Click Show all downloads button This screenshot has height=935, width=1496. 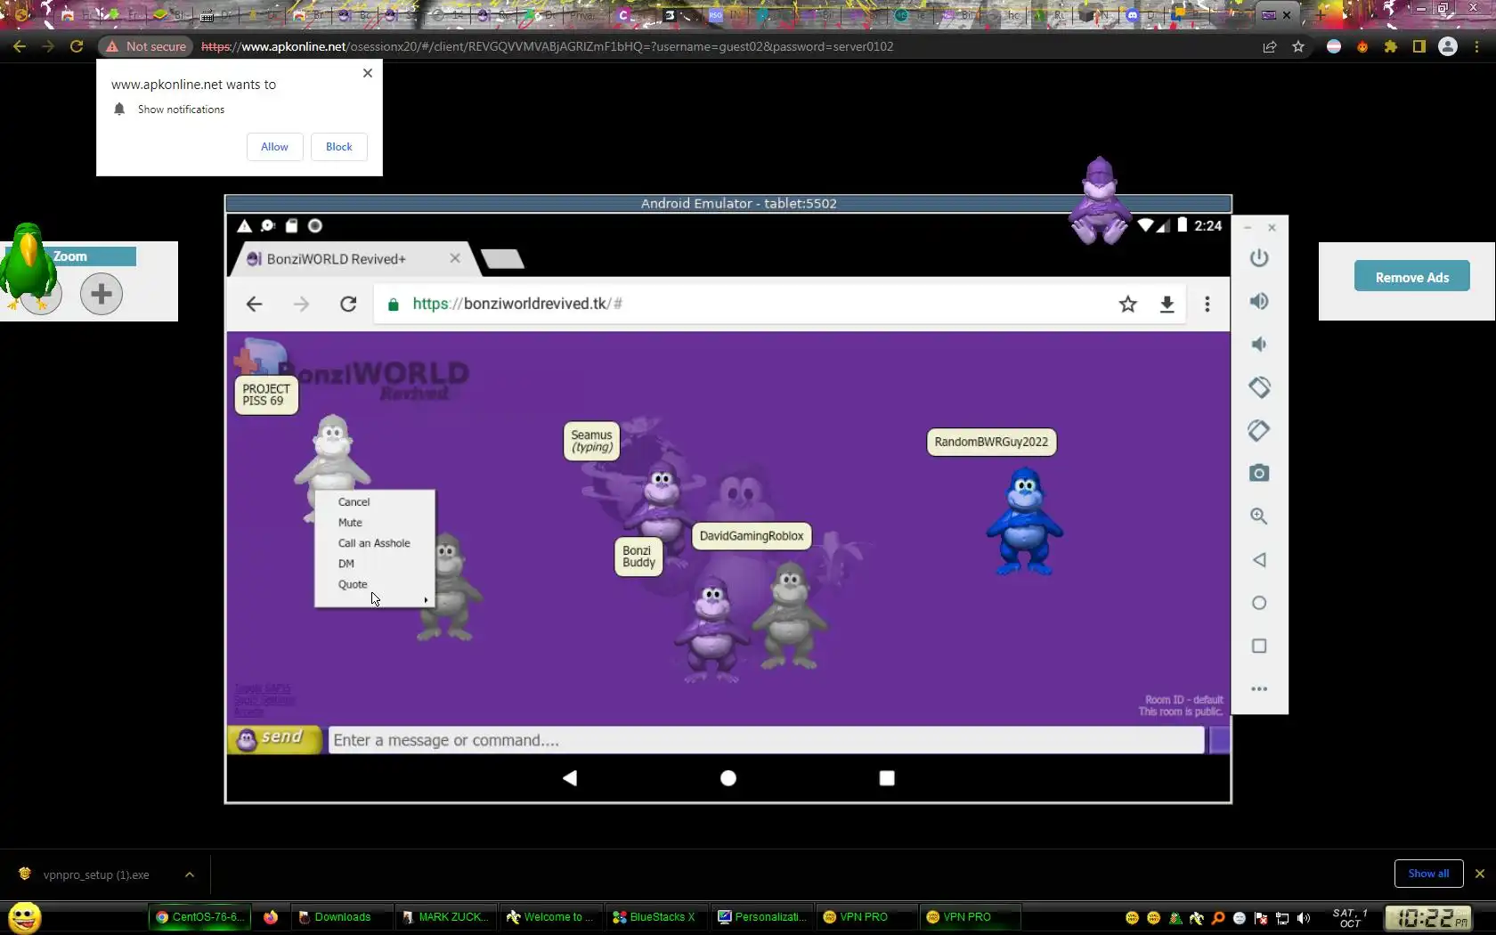1428,874
